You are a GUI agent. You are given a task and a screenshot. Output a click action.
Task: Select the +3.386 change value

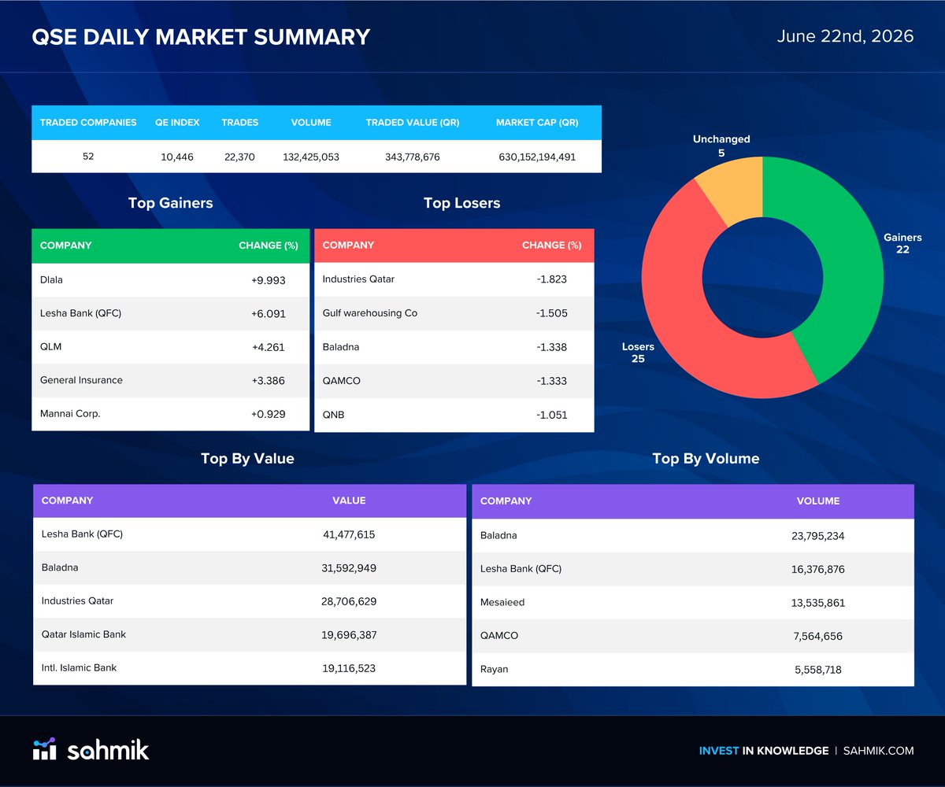(269, 381)
